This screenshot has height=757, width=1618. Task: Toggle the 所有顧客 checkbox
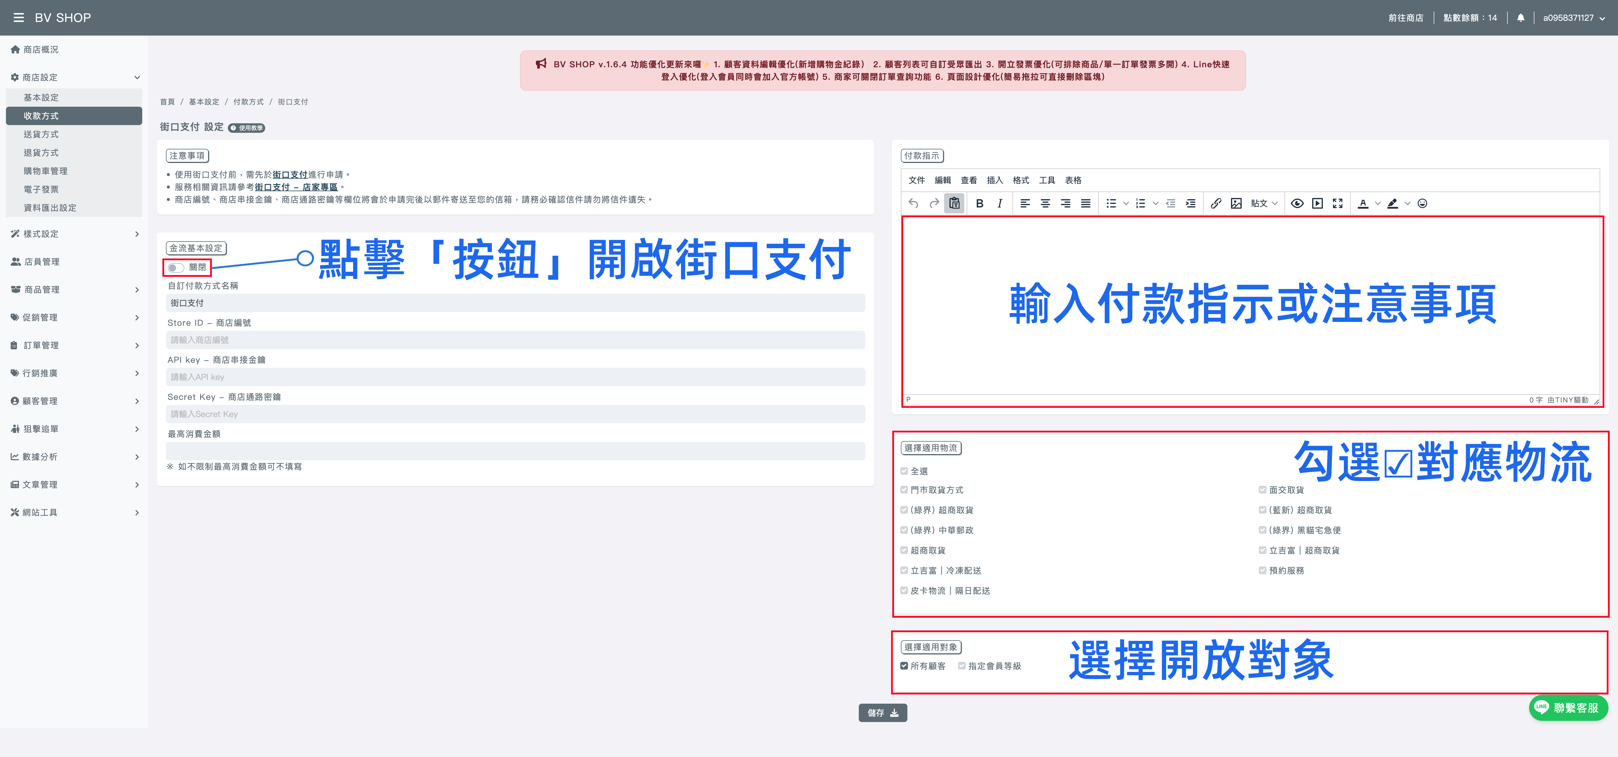[x=904, y=666]
